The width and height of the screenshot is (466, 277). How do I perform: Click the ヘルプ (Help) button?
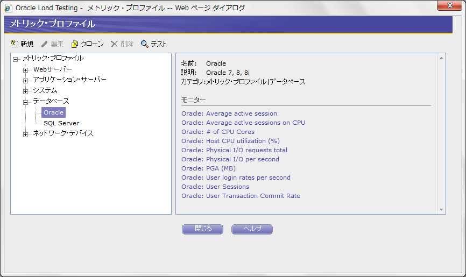pyautogui.click(x=252, y=229)
